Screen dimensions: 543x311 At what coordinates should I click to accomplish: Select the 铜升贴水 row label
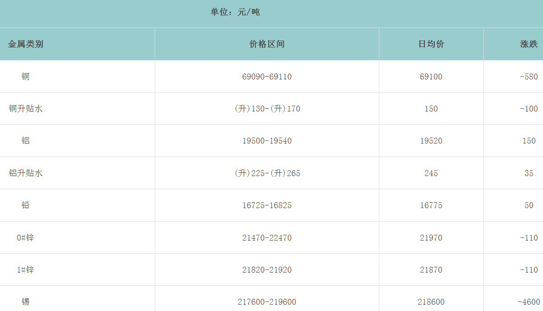click(26, 109)
